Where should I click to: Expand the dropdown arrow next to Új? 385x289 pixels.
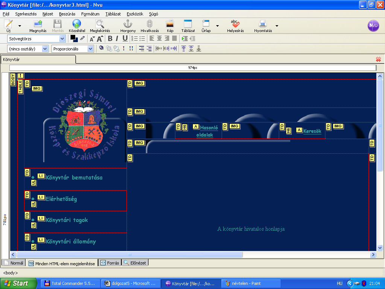20,26
